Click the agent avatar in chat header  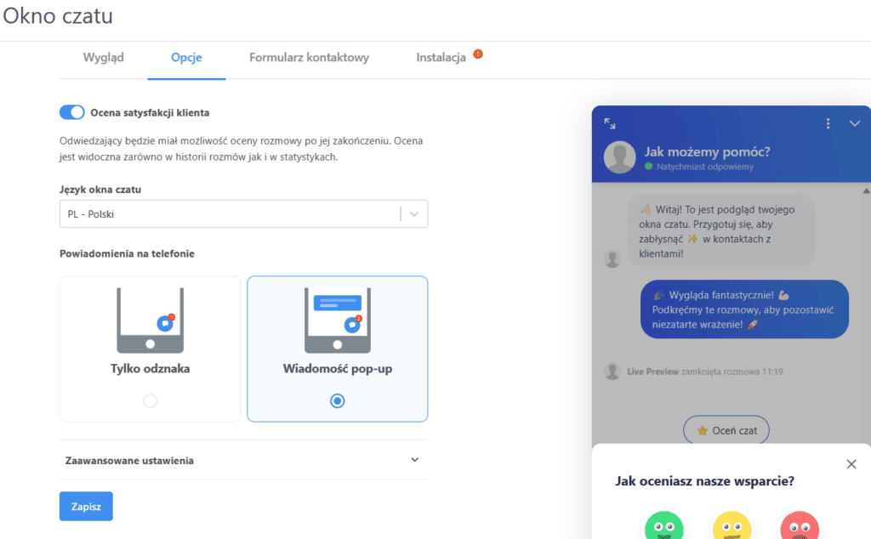[620, 157]
